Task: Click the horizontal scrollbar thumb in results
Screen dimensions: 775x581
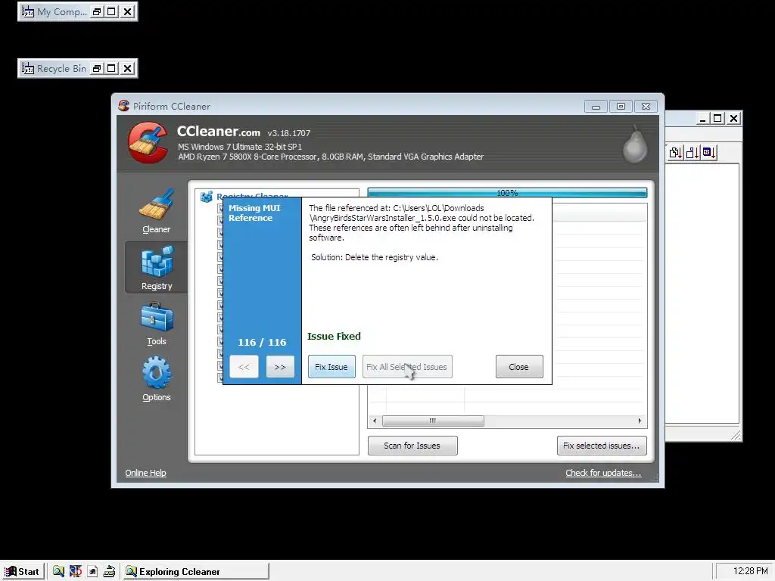Action: coord(433,421)
